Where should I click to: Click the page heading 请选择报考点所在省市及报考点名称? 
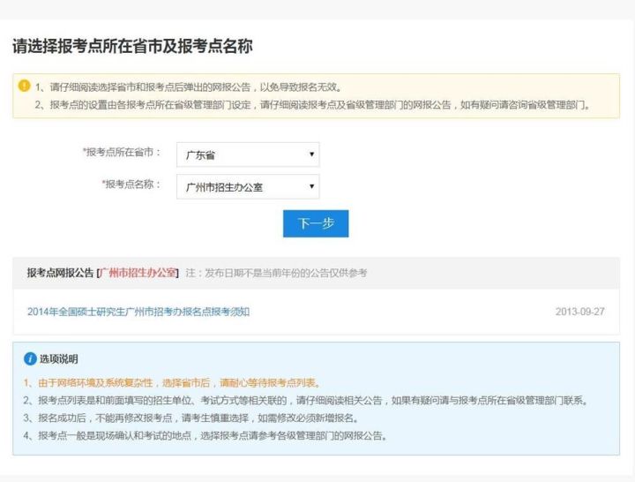132,46
